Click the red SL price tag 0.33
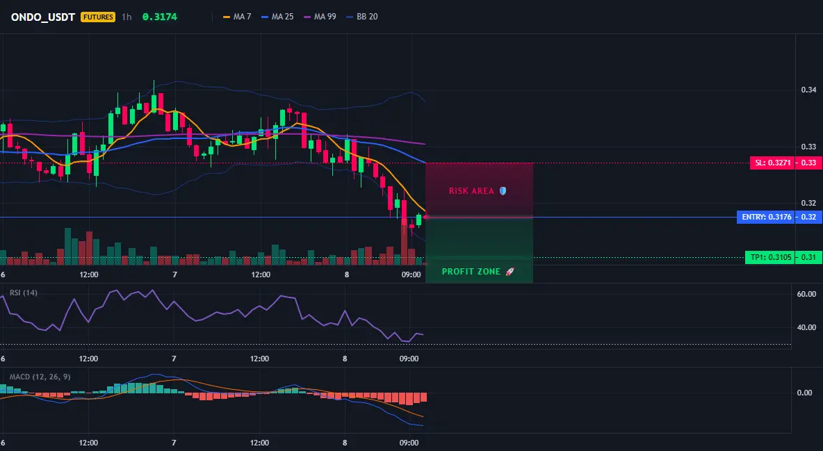 pyautogui.click(x=808, y=163)
